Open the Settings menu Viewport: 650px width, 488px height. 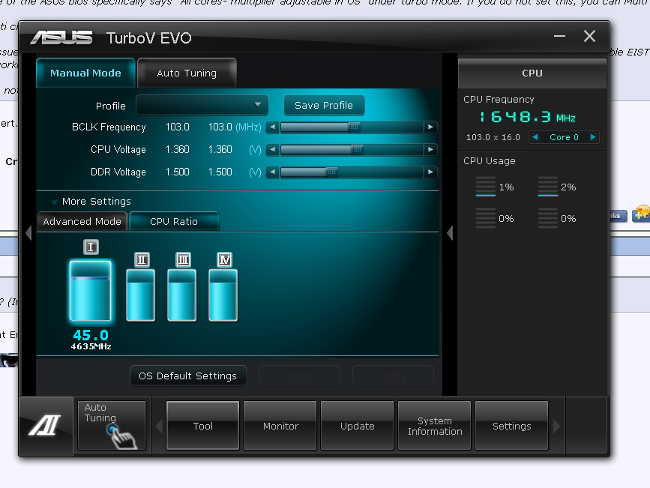511,426
